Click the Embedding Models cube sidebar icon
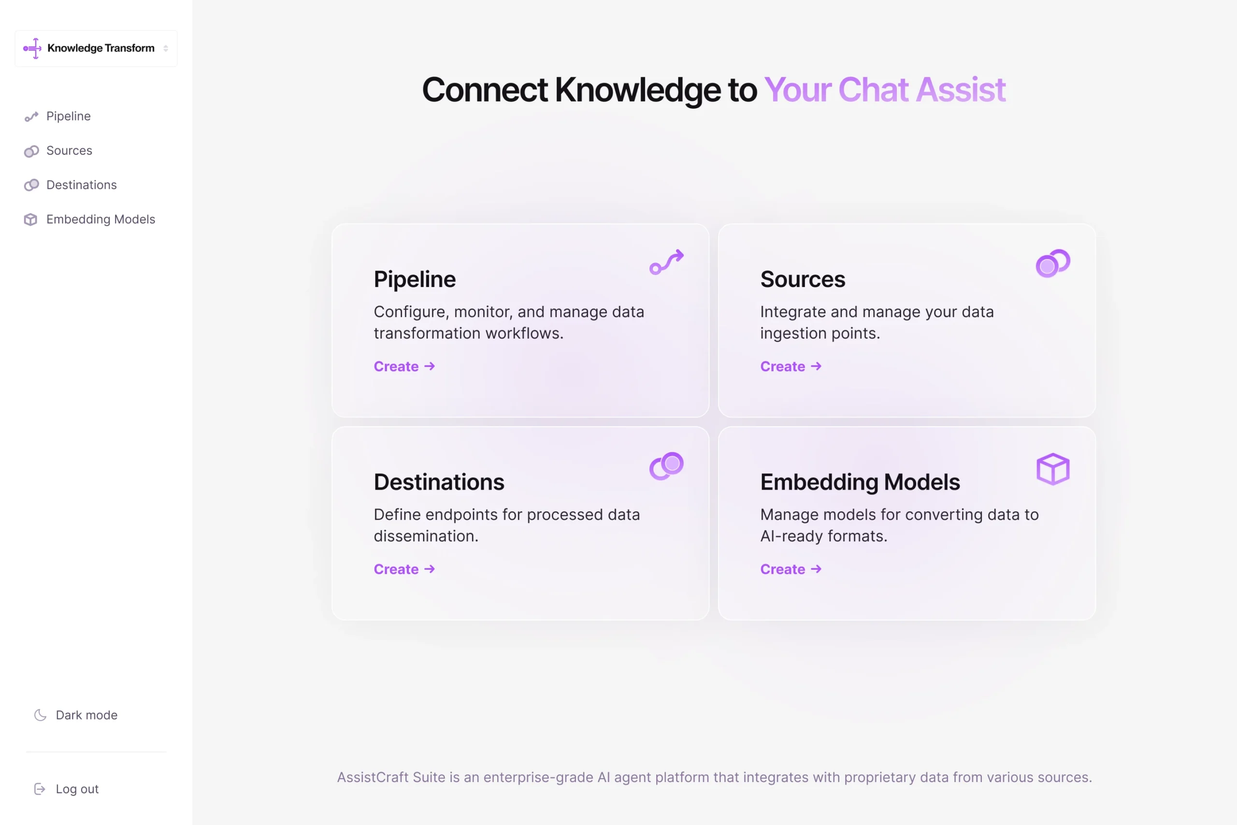This screenshot has height=825, width=1237. pyautogui.click(x=31, y=219)
